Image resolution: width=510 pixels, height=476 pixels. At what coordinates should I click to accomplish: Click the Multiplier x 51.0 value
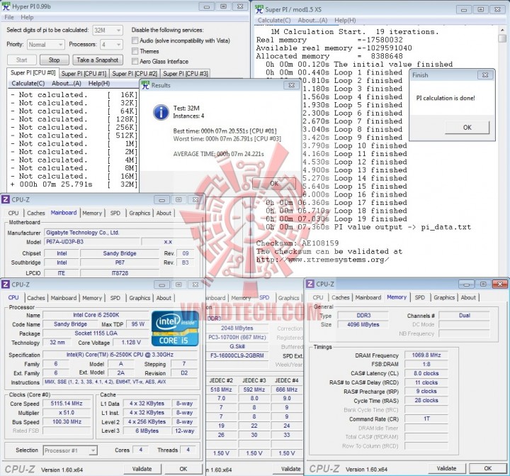(x=67, y=412)
